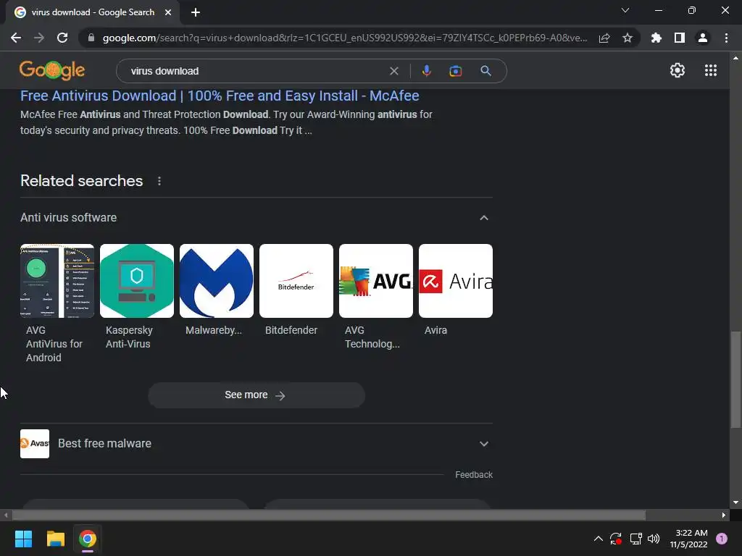Select the virus download tab
This screenshot has height=556, width=742.
point(93,12)
